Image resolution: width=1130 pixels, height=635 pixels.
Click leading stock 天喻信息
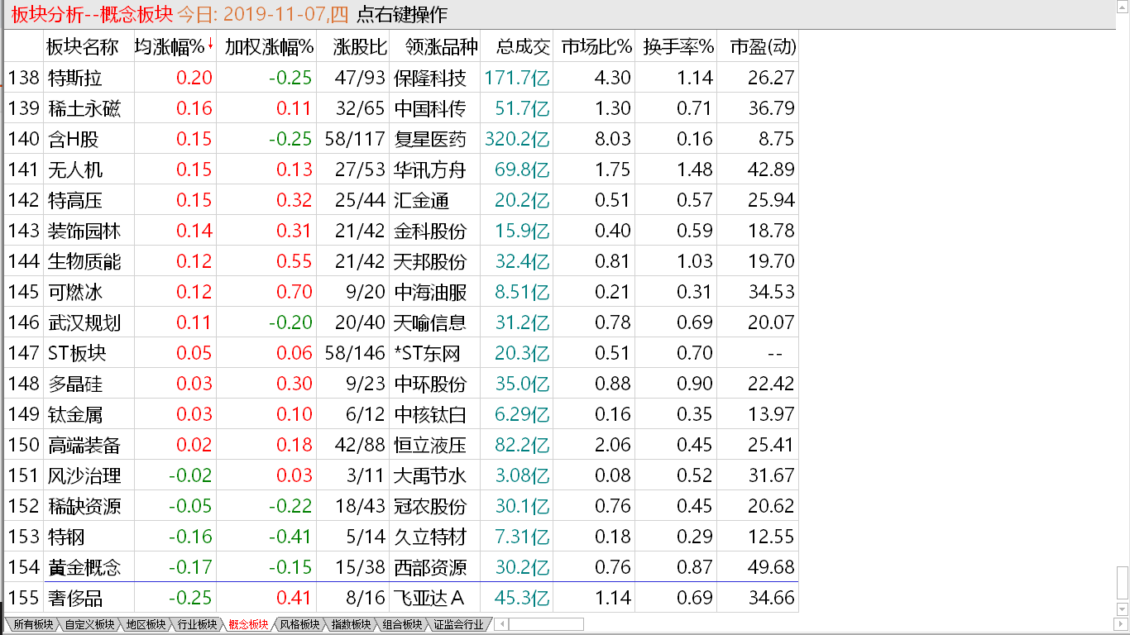[x=430, y=322]
